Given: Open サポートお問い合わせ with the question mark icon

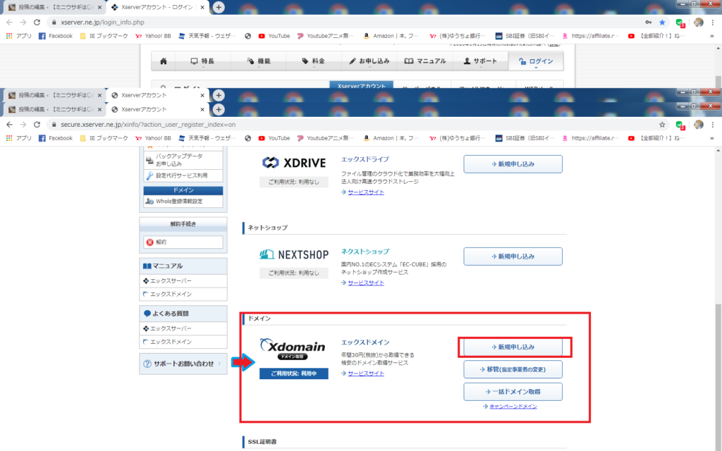Looking at the screenshot, I should pos(183,364).
